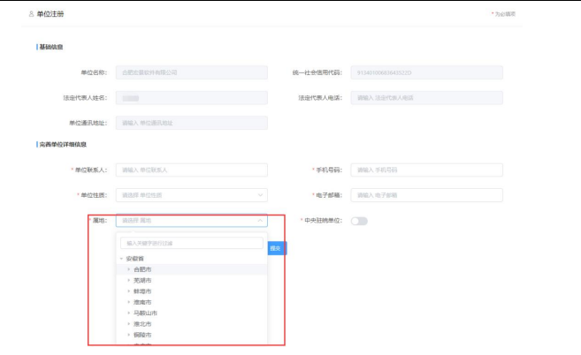This screenshot has width=581, height=355.
Task: Click the 电子邮箱 input field
Action: pyautogui.click(x=426, y=195)
